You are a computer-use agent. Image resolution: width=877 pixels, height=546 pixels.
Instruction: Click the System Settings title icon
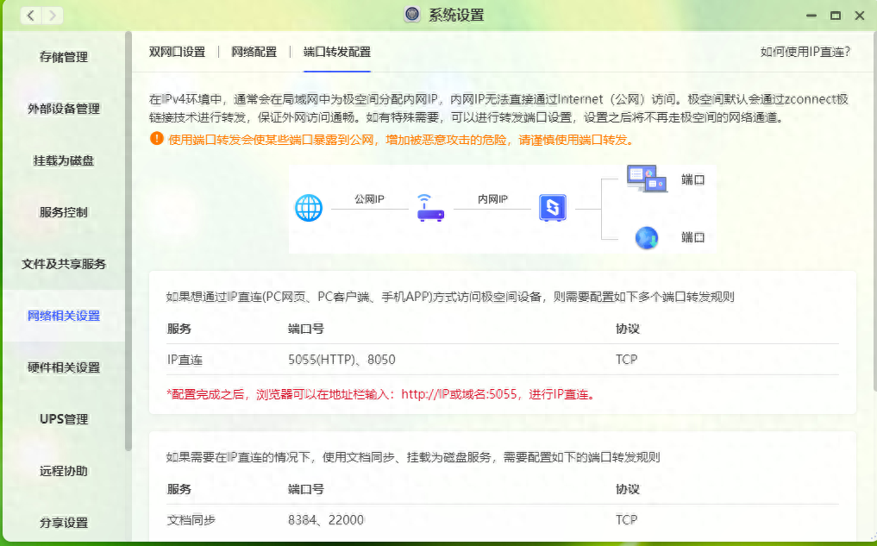click(412, 16)
